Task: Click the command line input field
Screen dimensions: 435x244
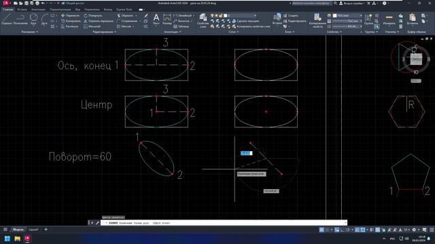Action: coord(224,223)
